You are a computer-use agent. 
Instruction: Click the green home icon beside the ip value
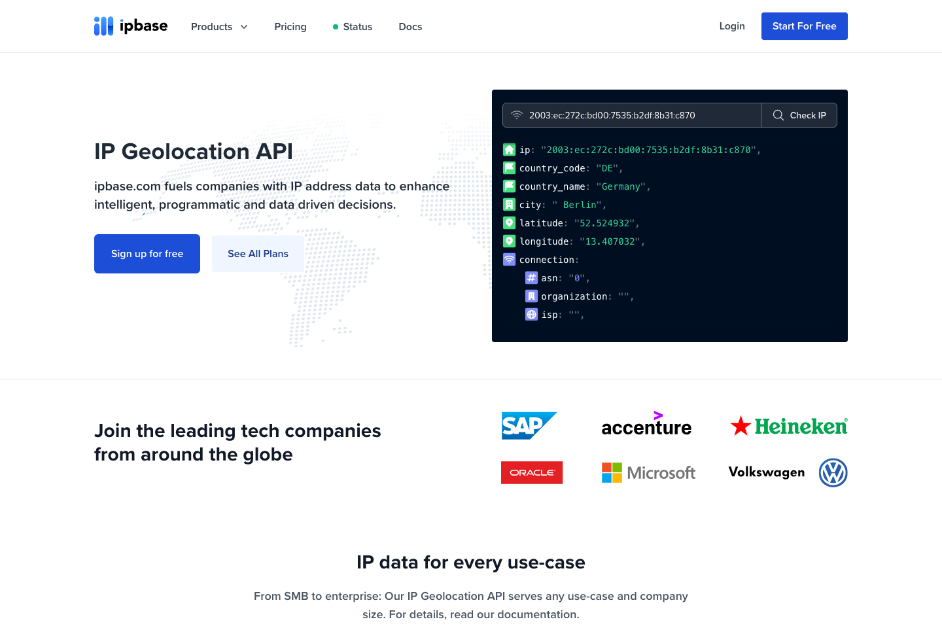pyautogui.click(x=509, y=149)
